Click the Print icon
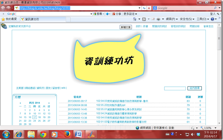This screenshot has height=140, width=223. pos(158,19)
